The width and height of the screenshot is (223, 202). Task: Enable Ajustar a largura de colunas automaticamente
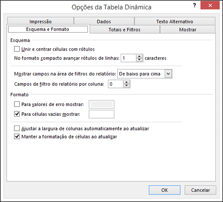pyautogui.click(x=17, y=128)
